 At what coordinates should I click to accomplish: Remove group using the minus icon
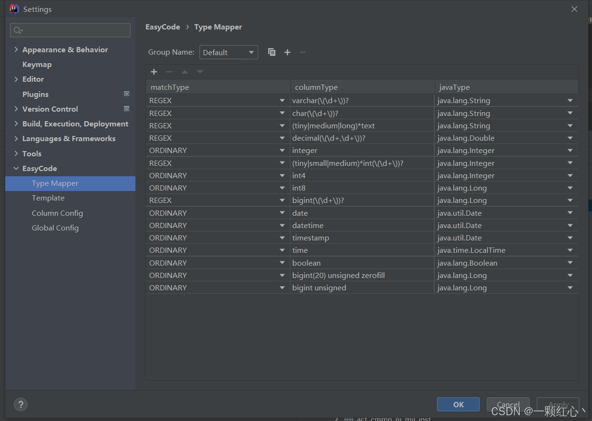[303, 52]
